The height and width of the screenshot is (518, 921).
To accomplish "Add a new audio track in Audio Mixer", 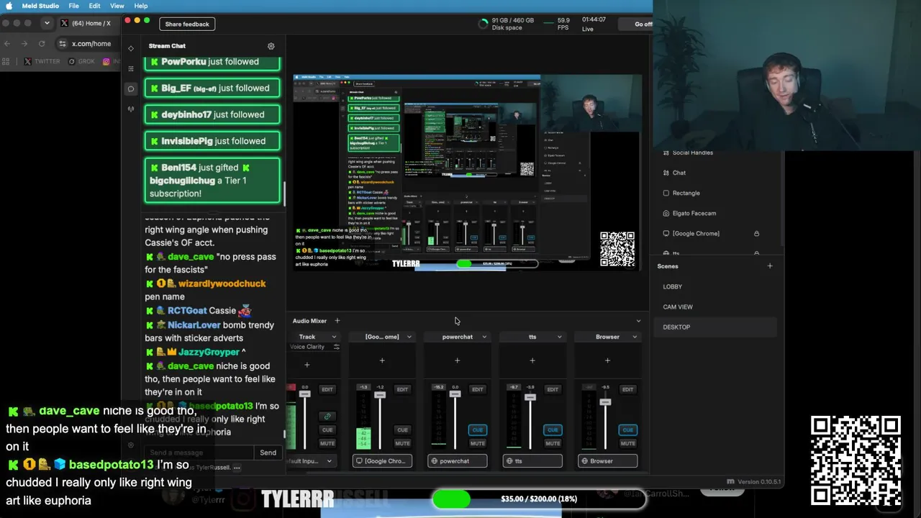I will [x=337, y=321].
